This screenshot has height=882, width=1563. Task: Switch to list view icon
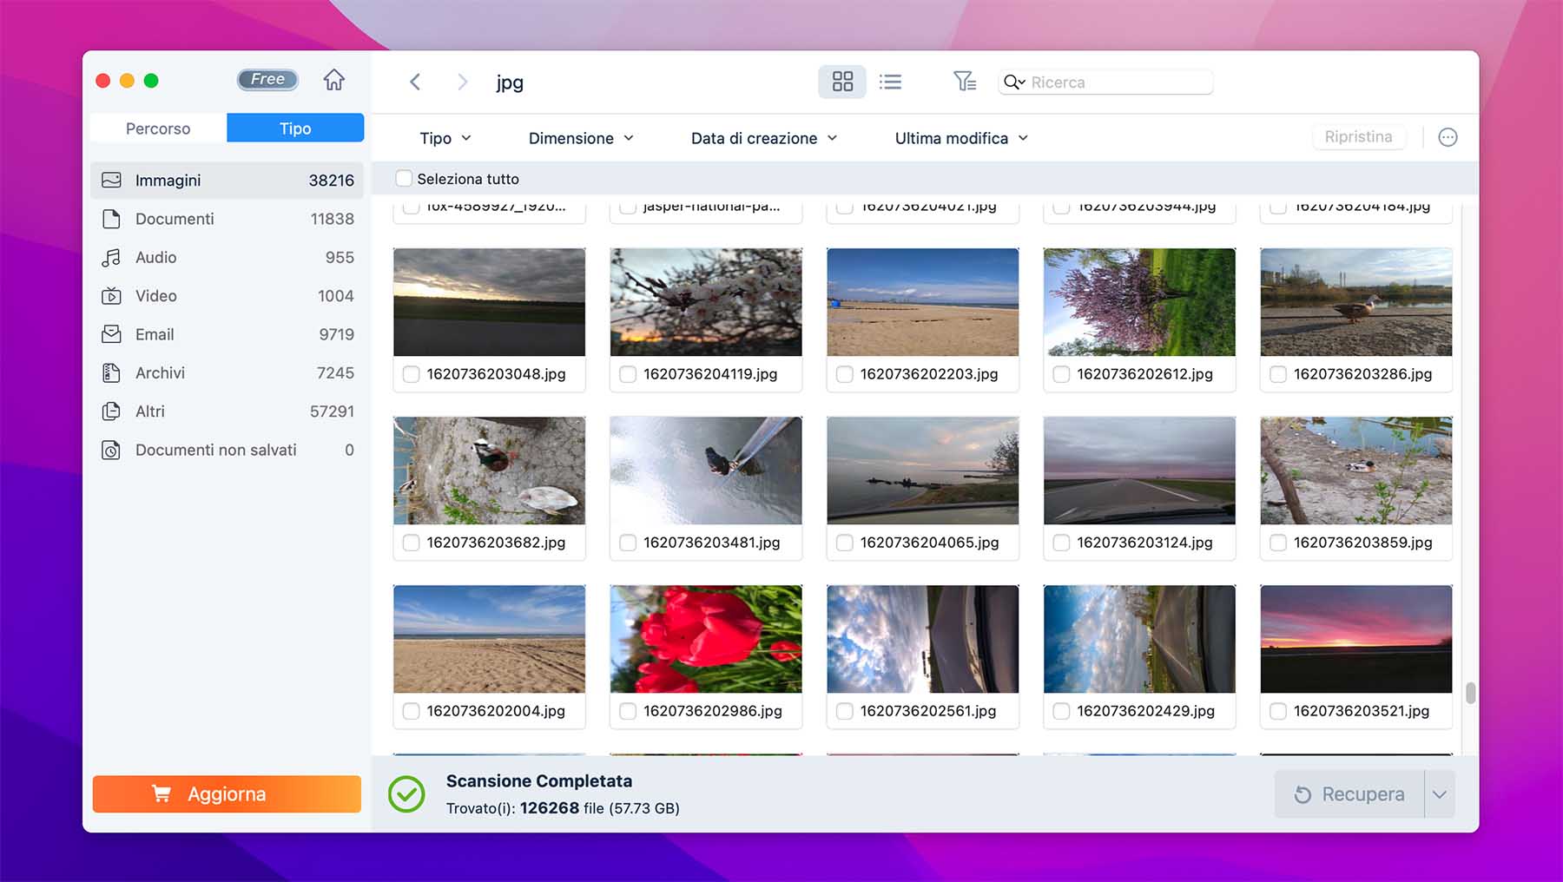[x=890, y=82]
